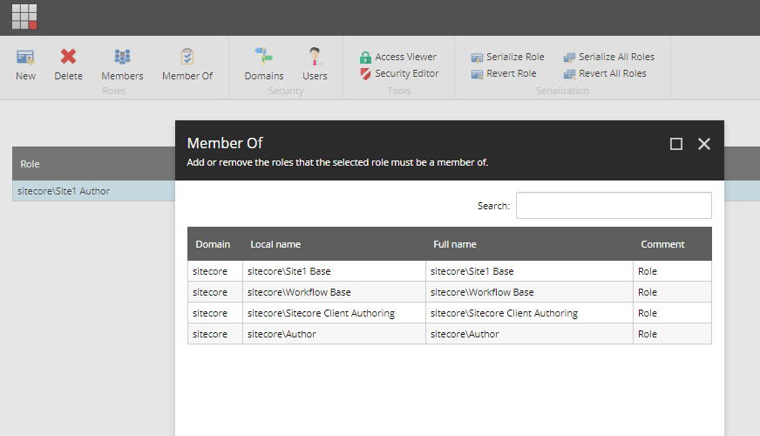Open the Member Of clipboard icon

tap(187, 57)
